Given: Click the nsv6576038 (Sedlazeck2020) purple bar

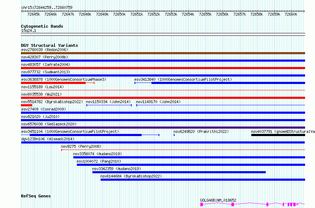Looking at the screenshot, I should click(163, 128).
